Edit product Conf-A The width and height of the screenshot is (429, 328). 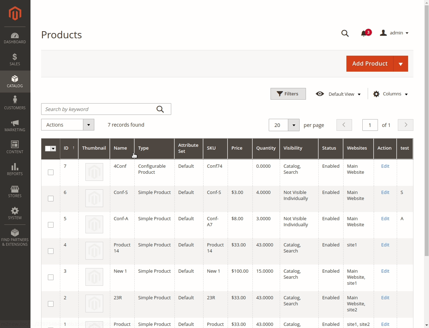coord(385,218)
